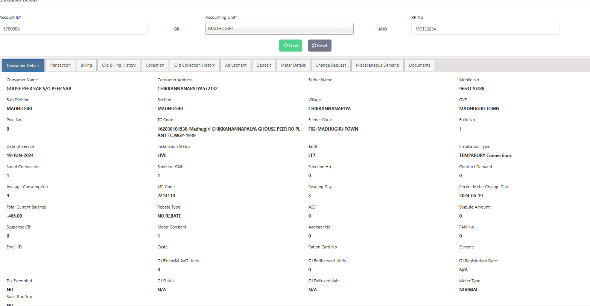This screenshot has width=590, height=306.
Task: Switch to the Adjustment tab
Action: 236,65
